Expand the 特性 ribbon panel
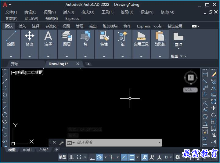The width and height of the screenshot is (220, 163). click(x=104, y=56)
